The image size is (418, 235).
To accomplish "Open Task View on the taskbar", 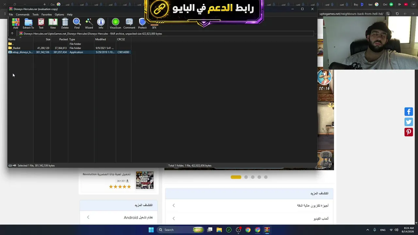I will (x=210, y=230).
